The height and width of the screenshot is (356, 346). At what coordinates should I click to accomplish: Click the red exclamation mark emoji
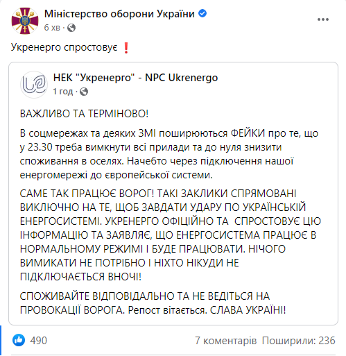(x=126, y=48)
